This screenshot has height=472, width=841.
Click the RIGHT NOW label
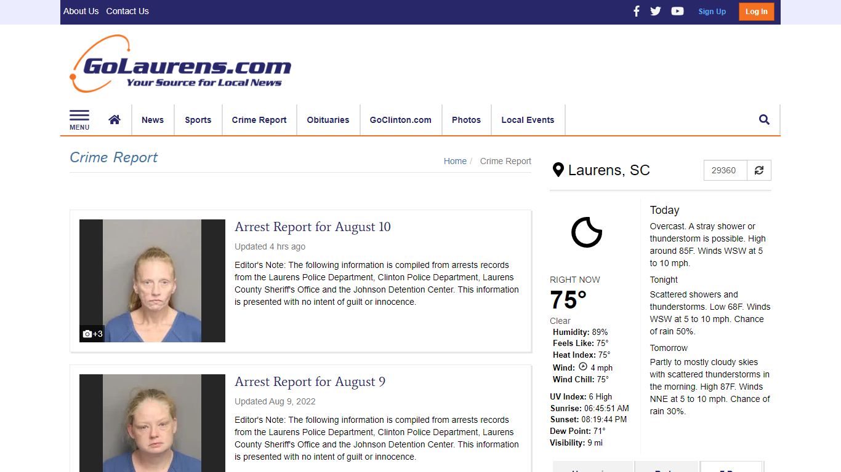tap(575, 280)
